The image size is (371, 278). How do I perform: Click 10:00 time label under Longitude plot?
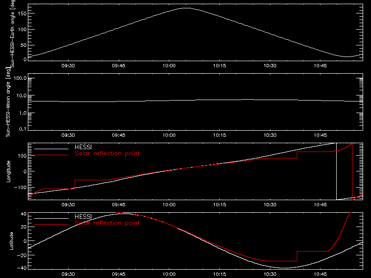pos(169,204)
